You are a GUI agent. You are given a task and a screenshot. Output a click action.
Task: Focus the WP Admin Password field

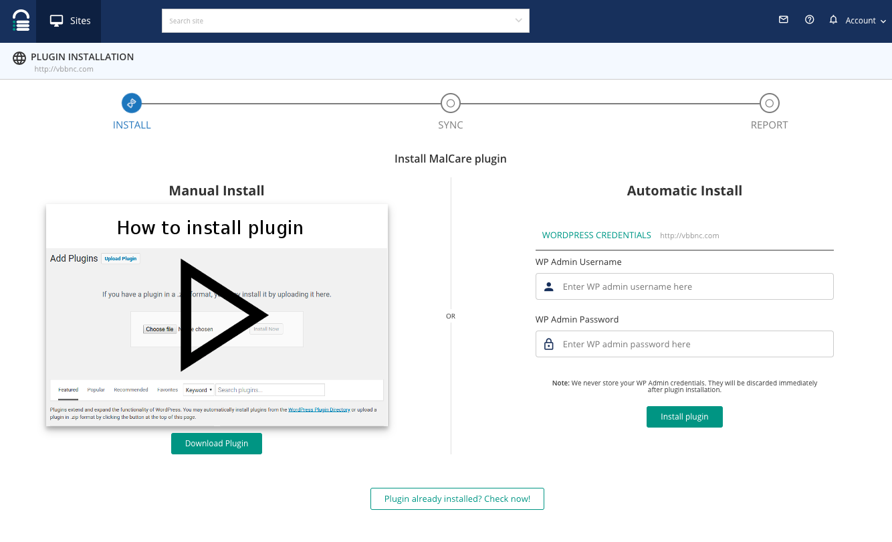(685, 344)
